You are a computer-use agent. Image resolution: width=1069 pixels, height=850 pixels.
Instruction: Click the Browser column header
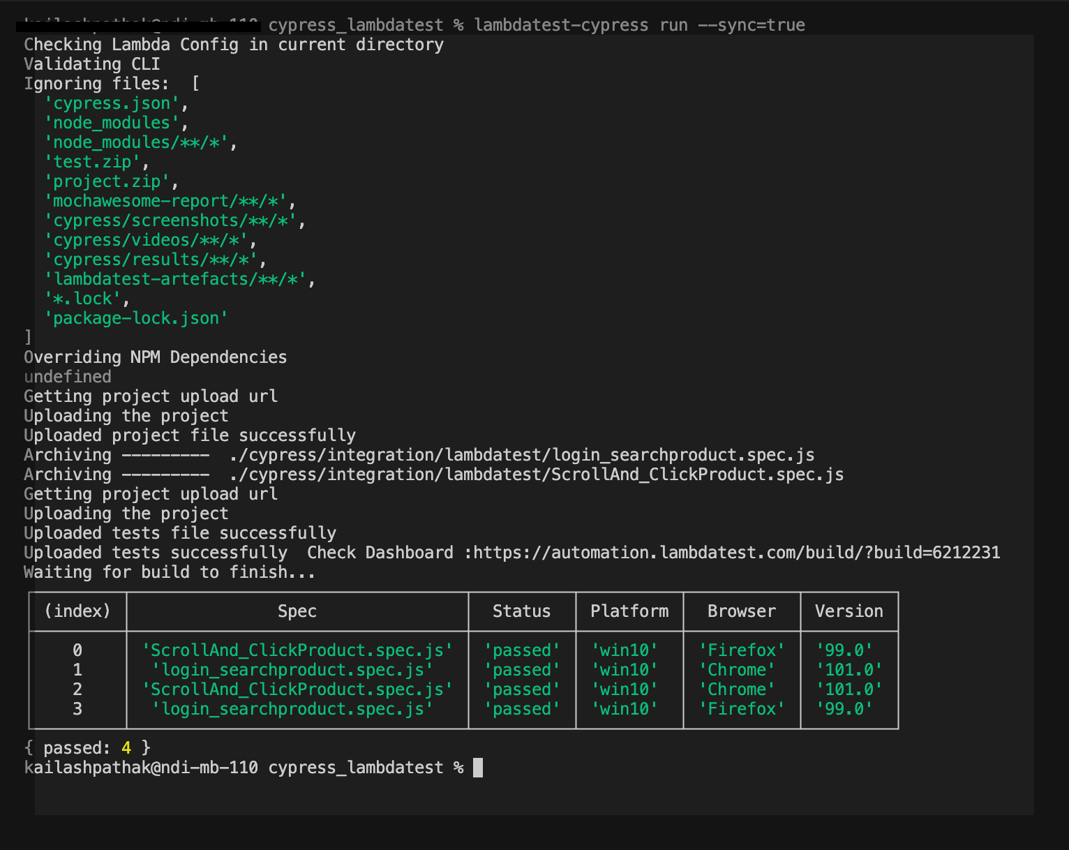(741, 611)
